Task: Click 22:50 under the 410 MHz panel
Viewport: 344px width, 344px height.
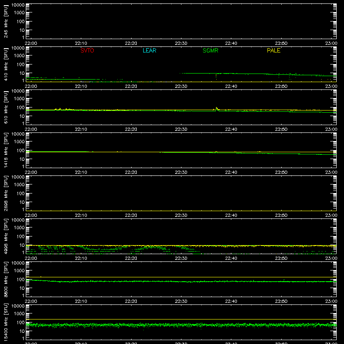Action: [281, 86]
